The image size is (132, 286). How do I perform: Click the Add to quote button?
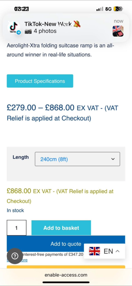(x=66, y=244)
